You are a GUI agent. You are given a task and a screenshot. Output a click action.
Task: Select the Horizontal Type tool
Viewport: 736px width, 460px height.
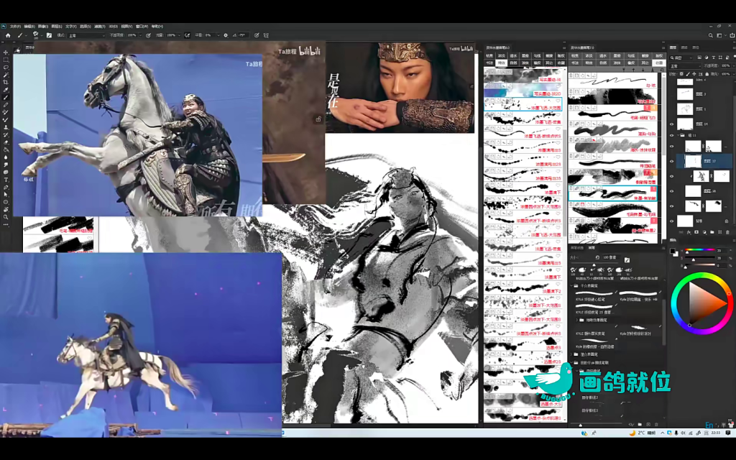click(6, 180)
